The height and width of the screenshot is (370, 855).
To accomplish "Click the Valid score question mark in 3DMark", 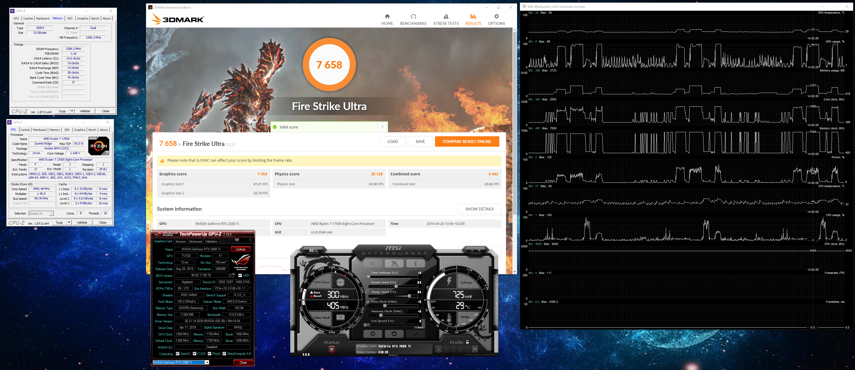I will tap(382, 127).
